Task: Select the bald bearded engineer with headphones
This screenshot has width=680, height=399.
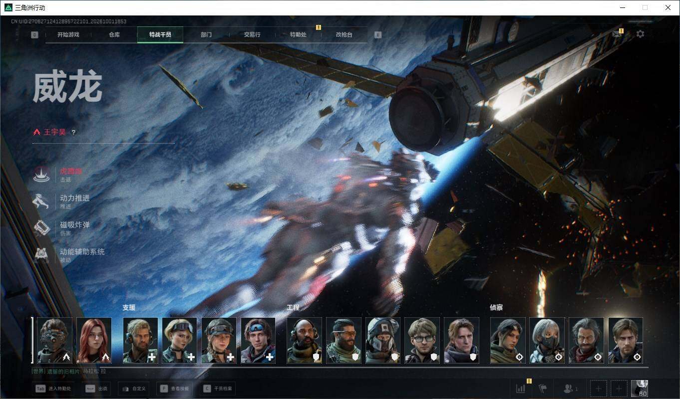Action: click(x=305, y=340)
